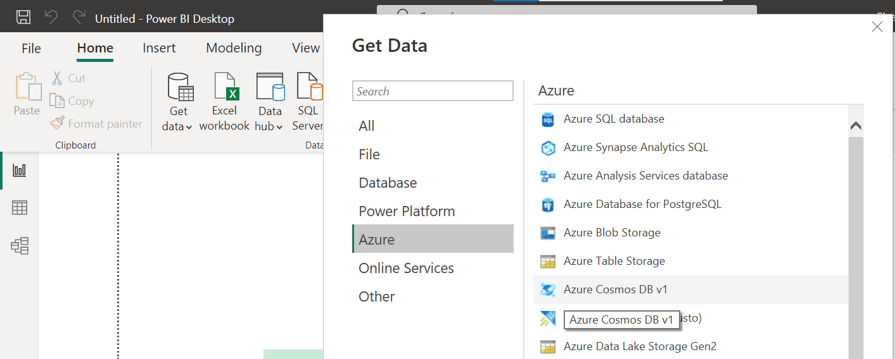
Task: Select the Home ribbon tab
Action: pos(95,48)
